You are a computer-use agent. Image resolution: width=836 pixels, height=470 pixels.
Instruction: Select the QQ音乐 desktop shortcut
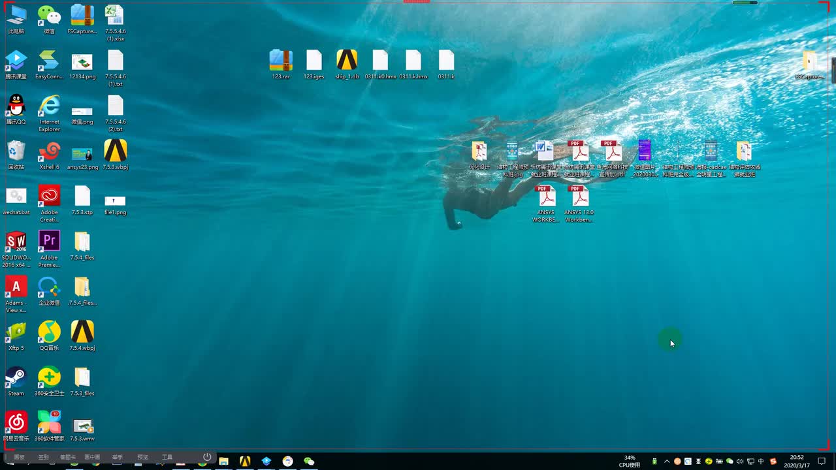click(49, 336)
